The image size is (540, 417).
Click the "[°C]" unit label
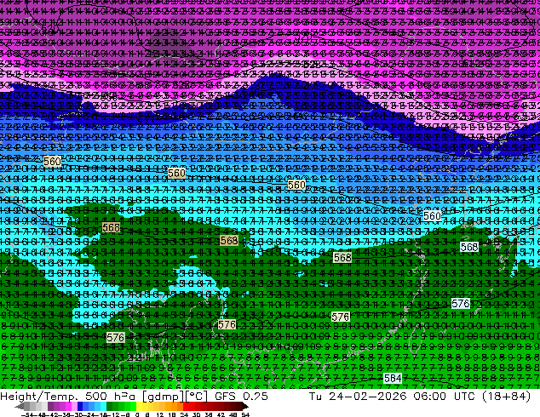196,397
